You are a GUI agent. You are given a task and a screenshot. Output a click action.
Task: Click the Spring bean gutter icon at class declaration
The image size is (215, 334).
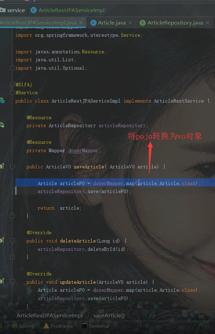2,100
